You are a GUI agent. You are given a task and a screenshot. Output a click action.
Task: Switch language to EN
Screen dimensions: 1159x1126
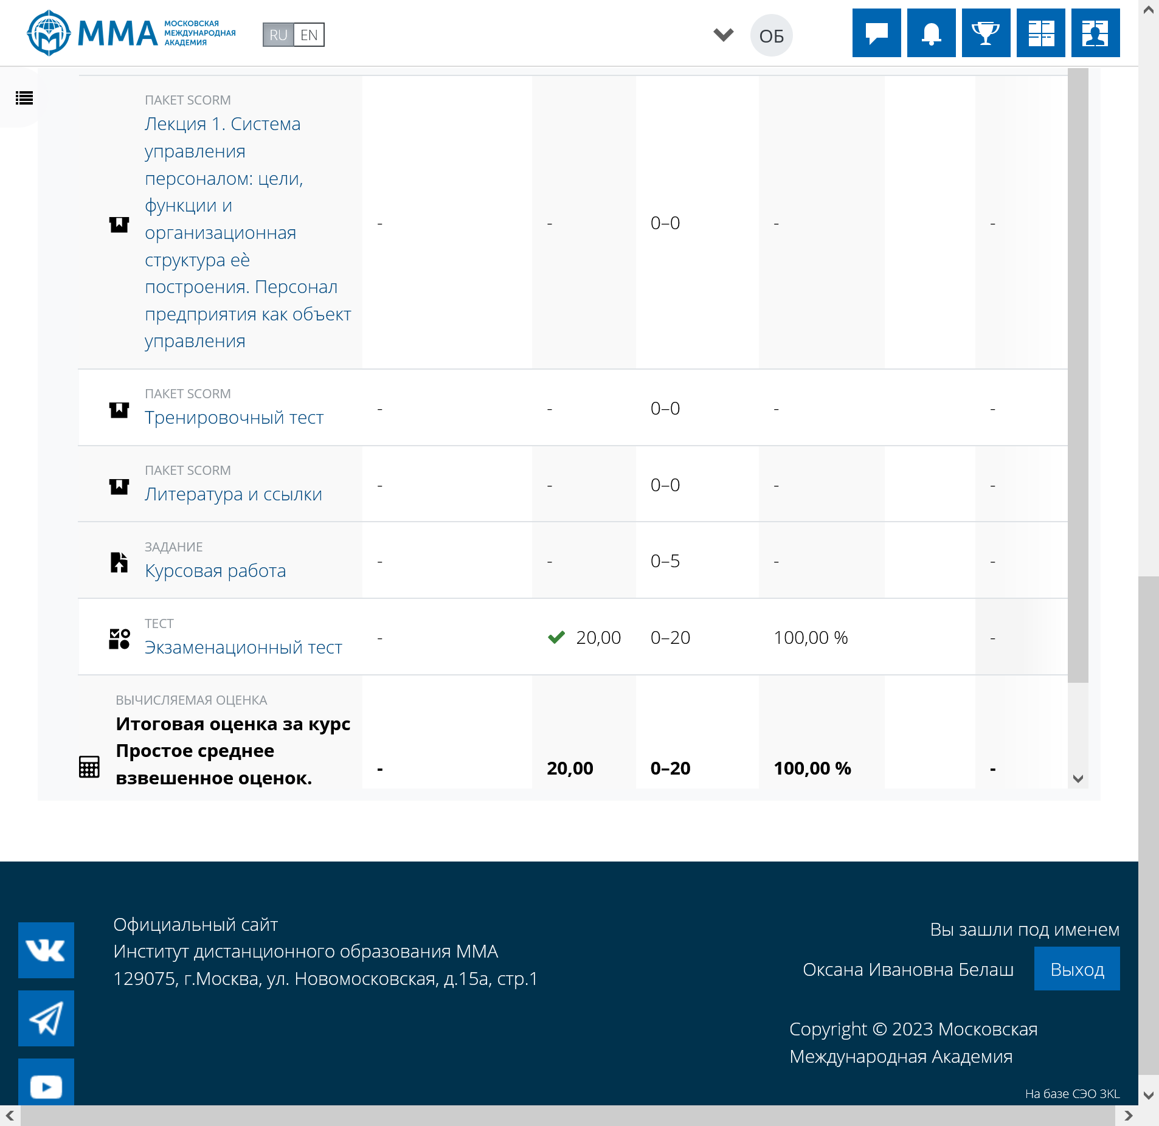pyautogui.click(x=309, y=35)
